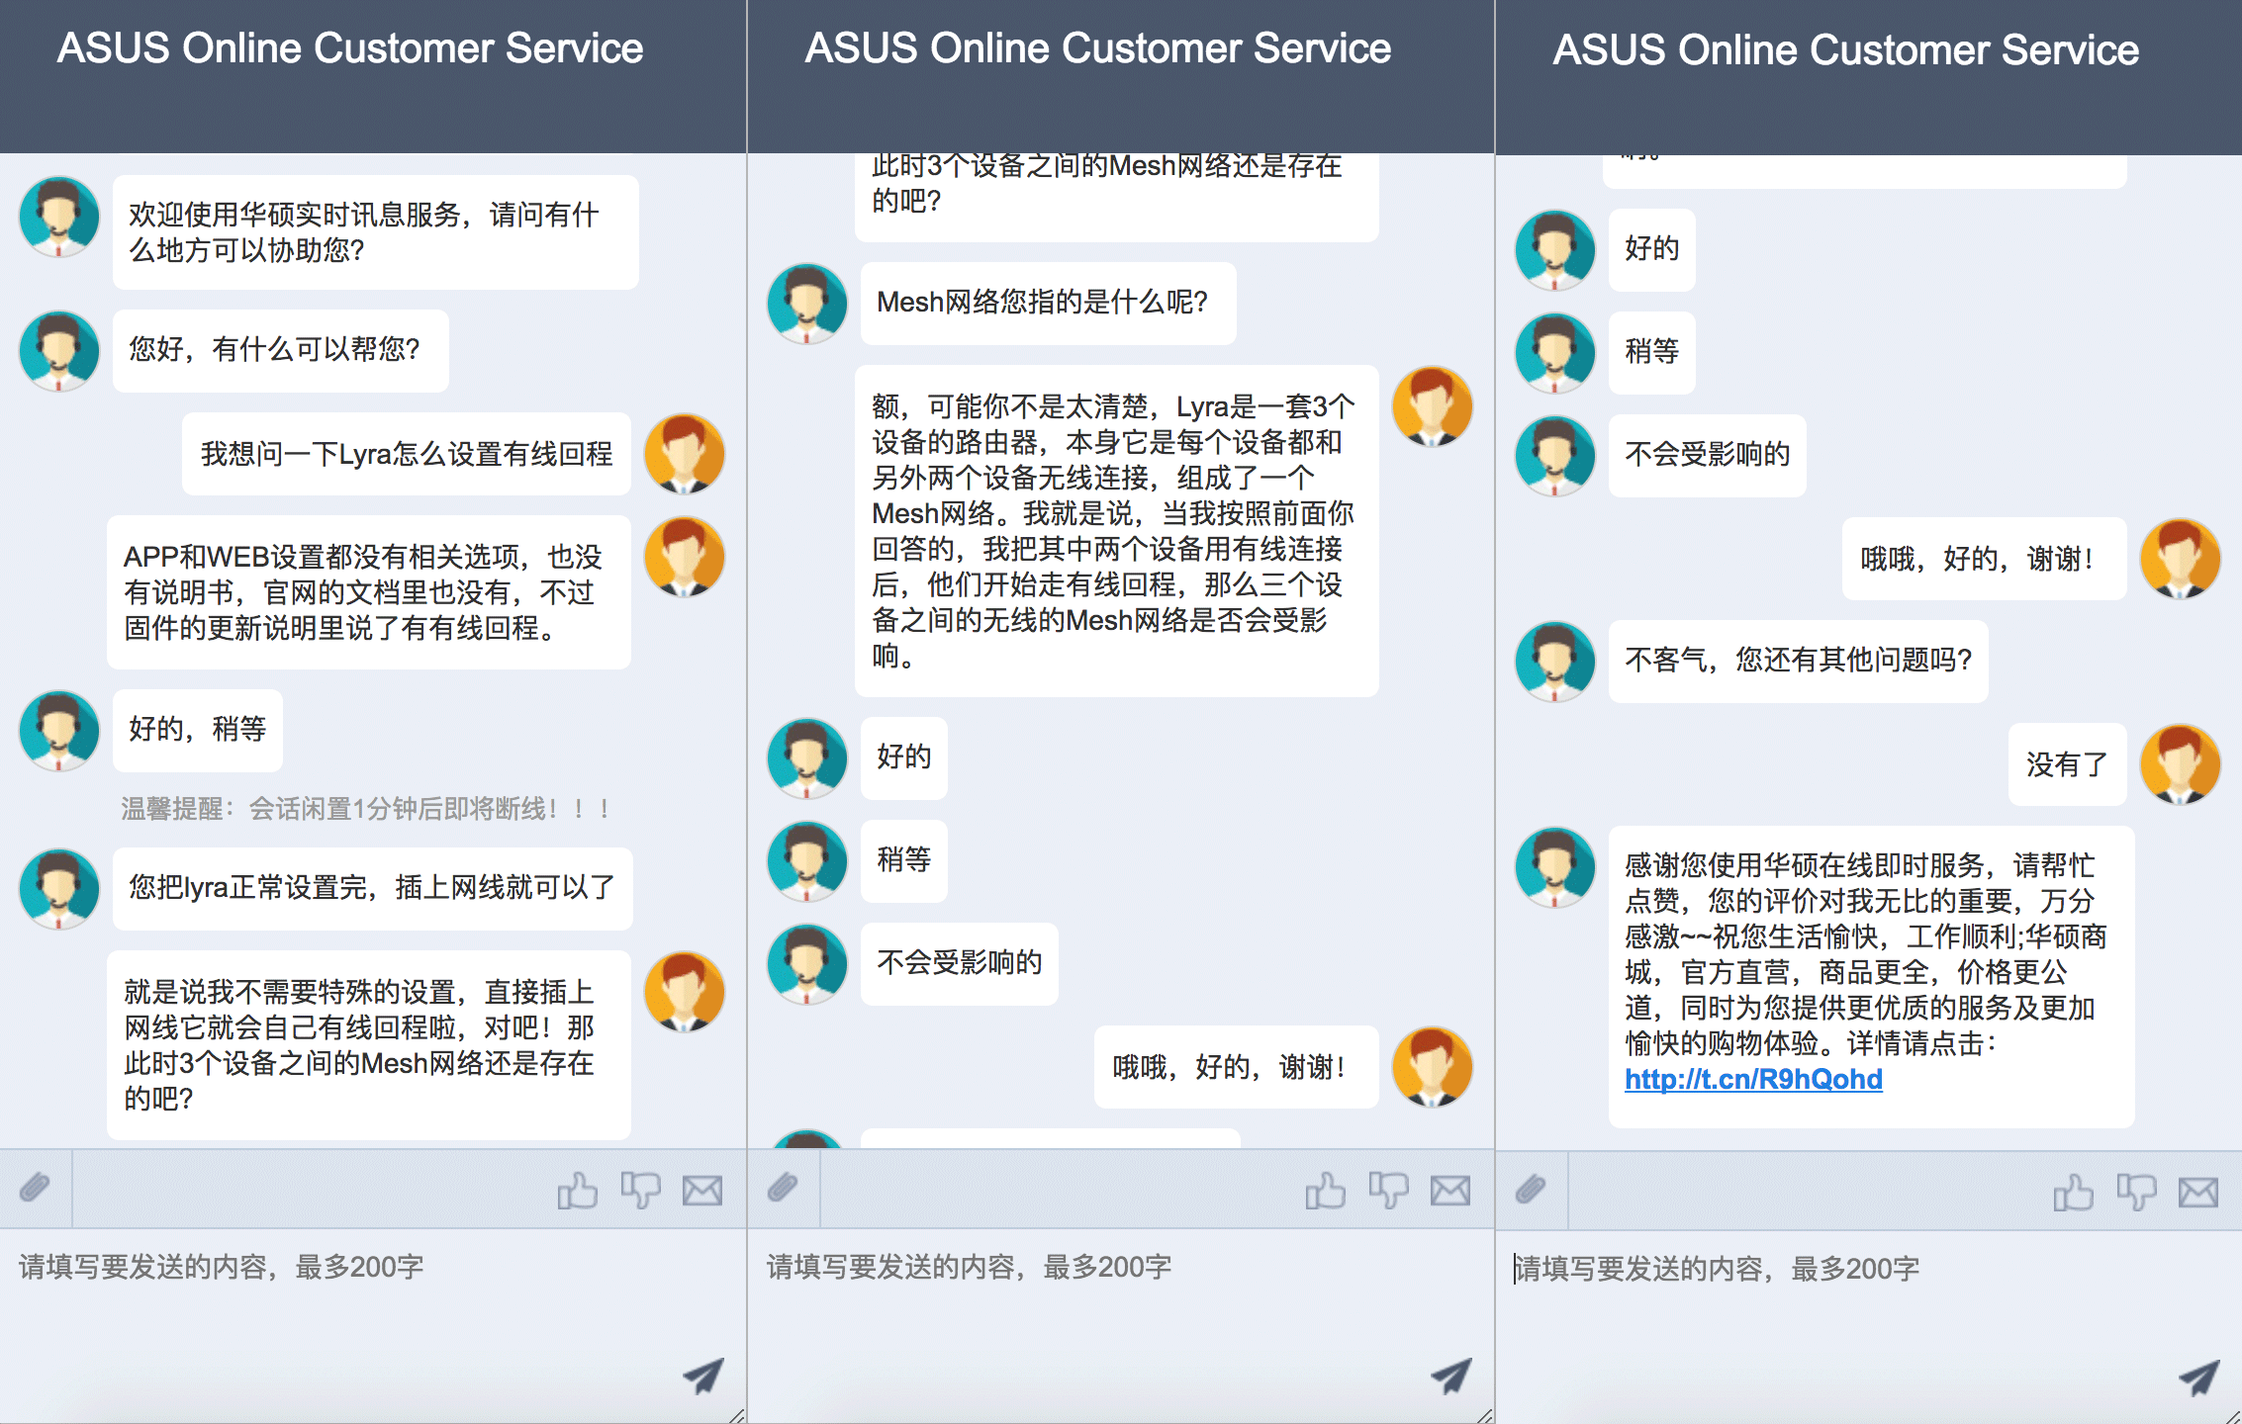This screenshot has height=1424, width=2242.
Task: Give a thumbs up in the left chat
Action: [x=578, y=1190]
